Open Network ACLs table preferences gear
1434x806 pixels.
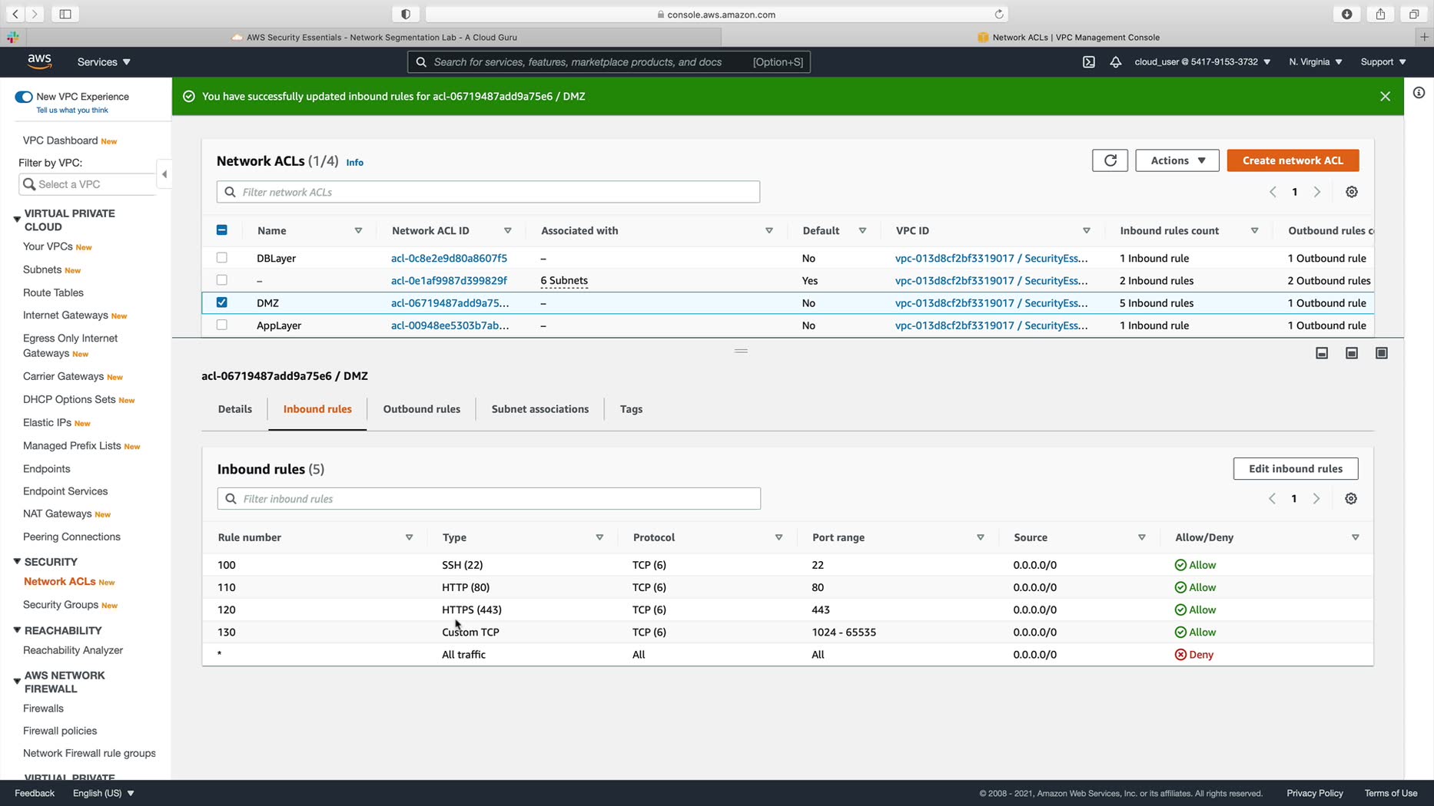point(1351,192)
